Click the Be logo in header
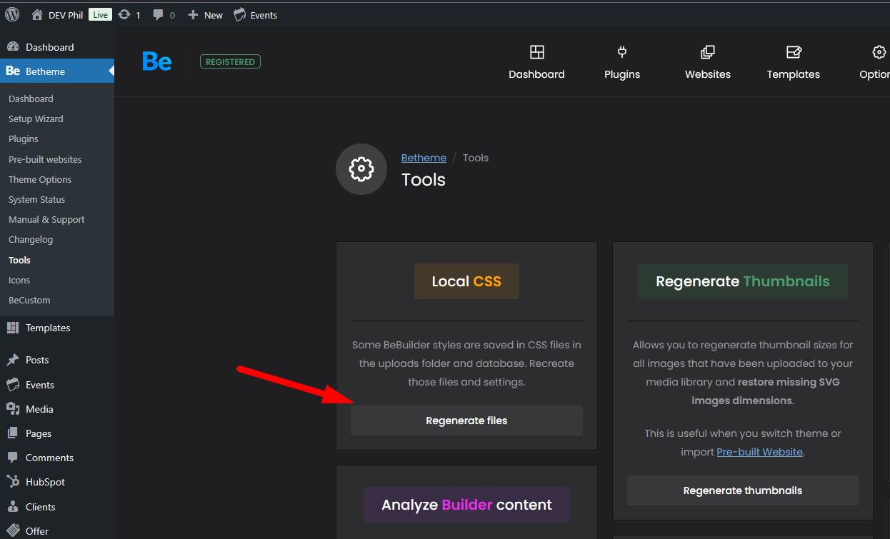This screenshot has height=539, width=890. click(156, 62)
